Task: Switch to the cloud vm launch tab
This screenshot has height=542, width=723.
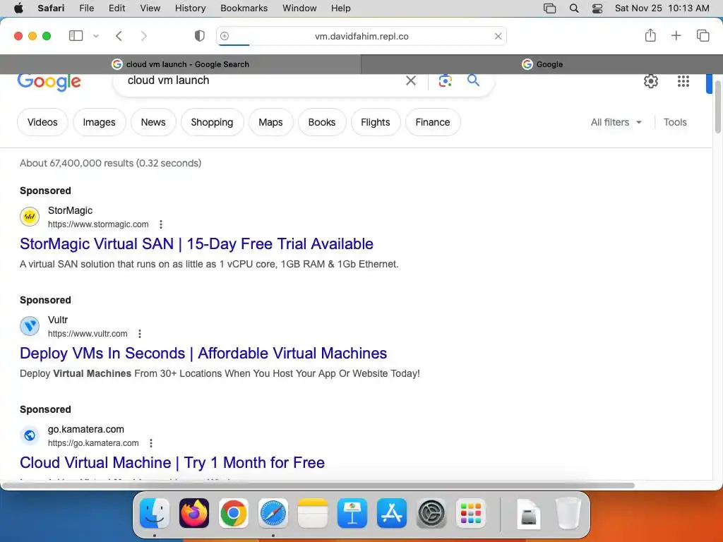Action: (x=181, y=64)
